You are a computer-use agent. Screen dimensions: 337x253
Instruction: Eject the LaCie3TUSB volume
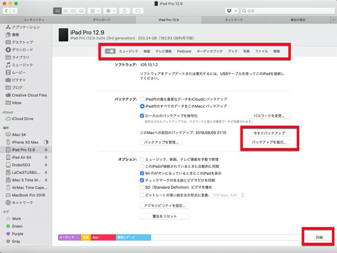point(46,173)
